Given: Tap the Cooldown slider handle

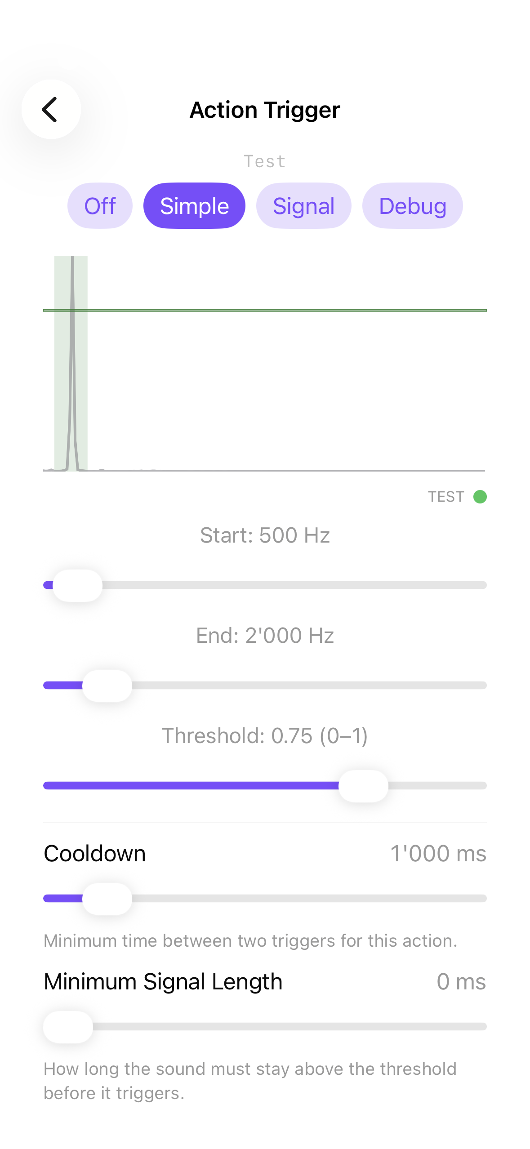Looking at the screenshot, I should click(x=108, y=898).
